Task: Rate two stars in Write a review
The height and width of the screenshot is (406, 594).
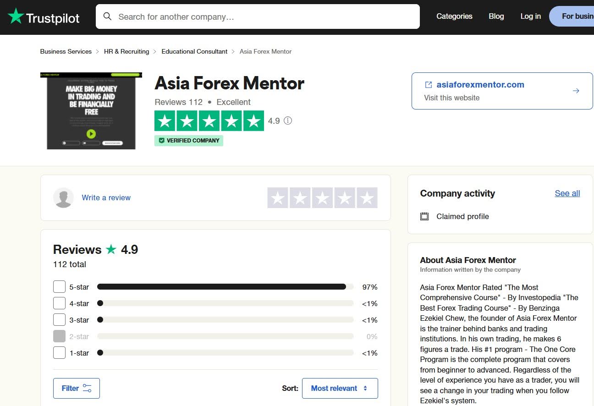Action: [300, 198]
